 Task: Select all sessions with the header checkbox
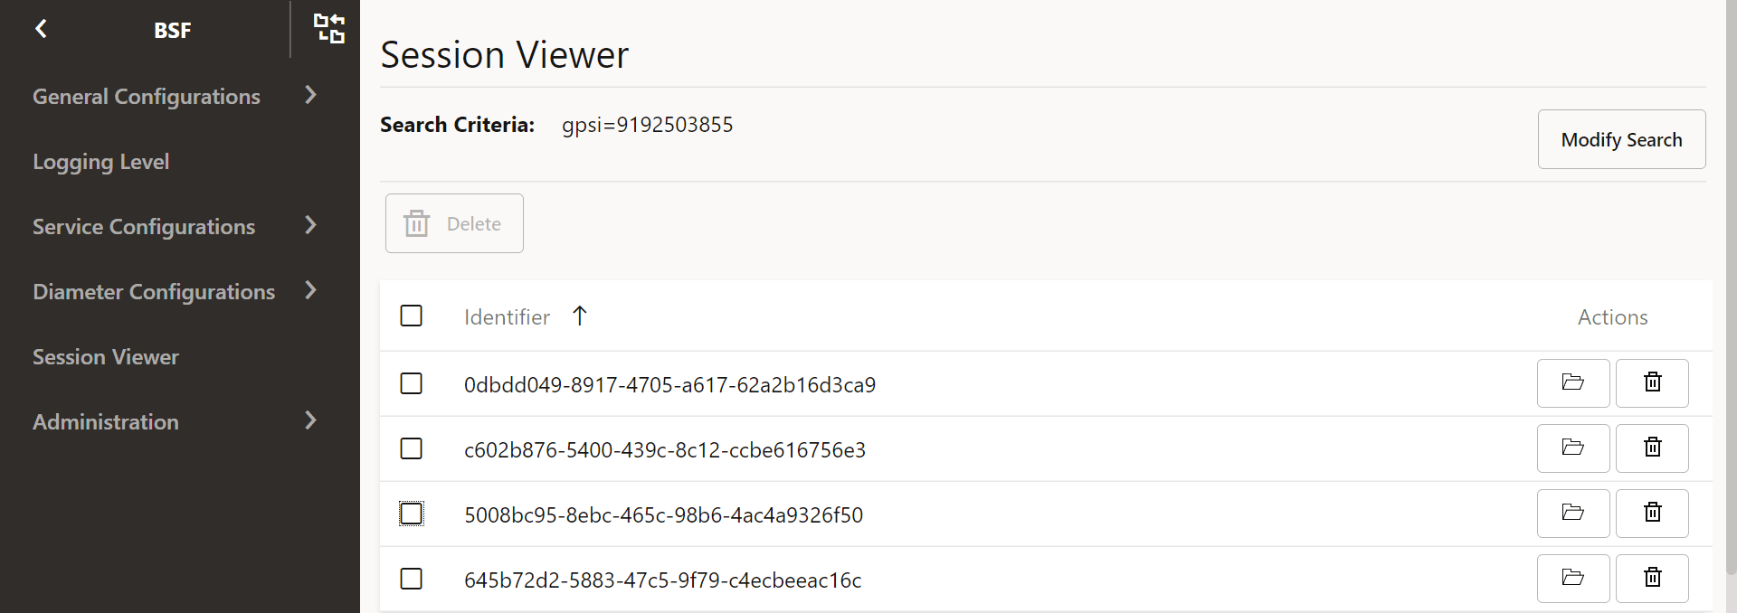click(412, 316)
